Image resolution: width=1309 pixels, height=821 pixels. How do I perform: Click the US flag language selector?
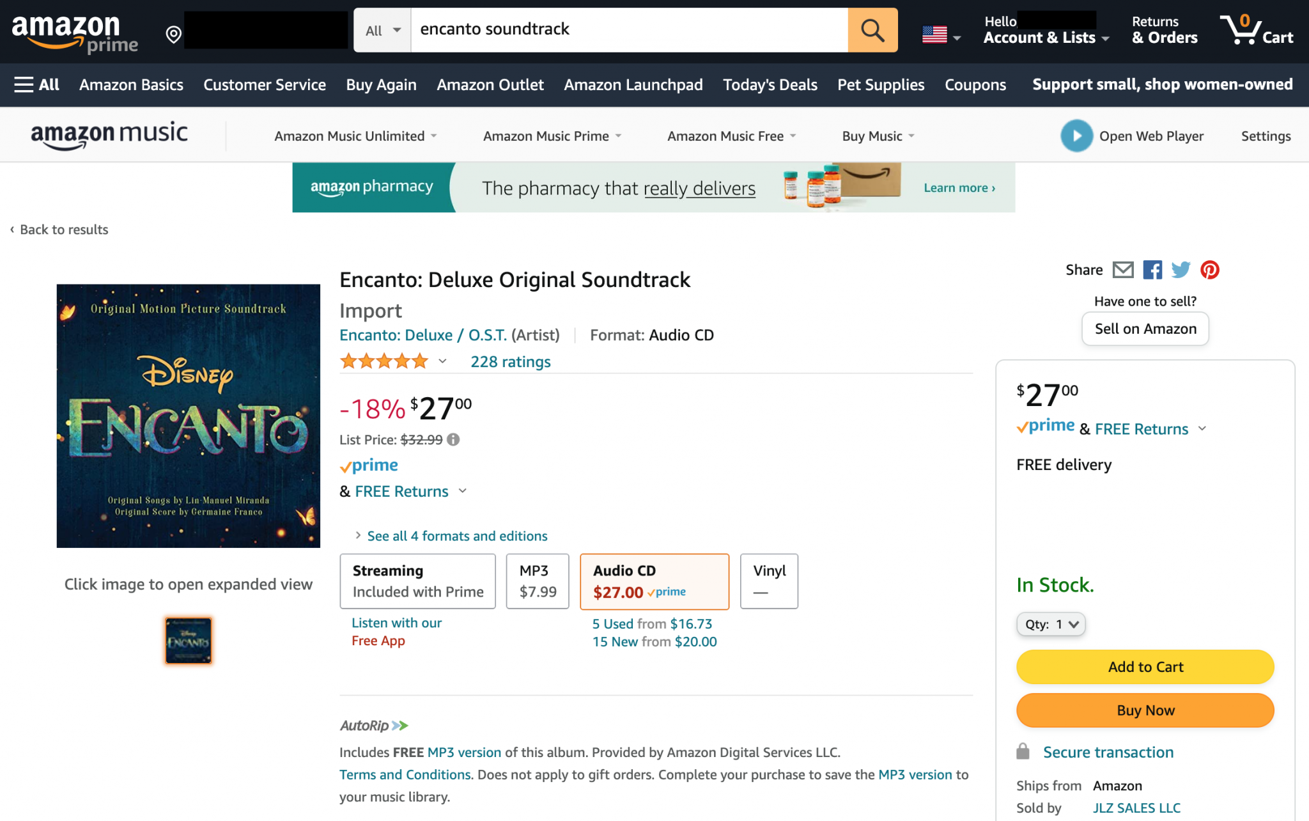tap(941, 35)
